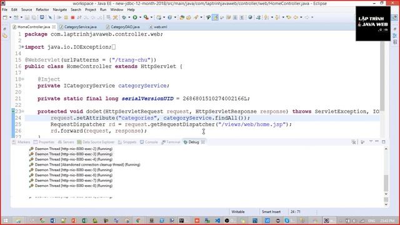Open the Project menu
Image resolution: width=400 pixels, height=225 pixels.
(91, 10)
